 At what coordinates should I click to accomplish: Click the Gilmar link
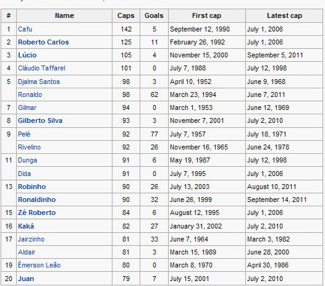(x=27, y=107)
